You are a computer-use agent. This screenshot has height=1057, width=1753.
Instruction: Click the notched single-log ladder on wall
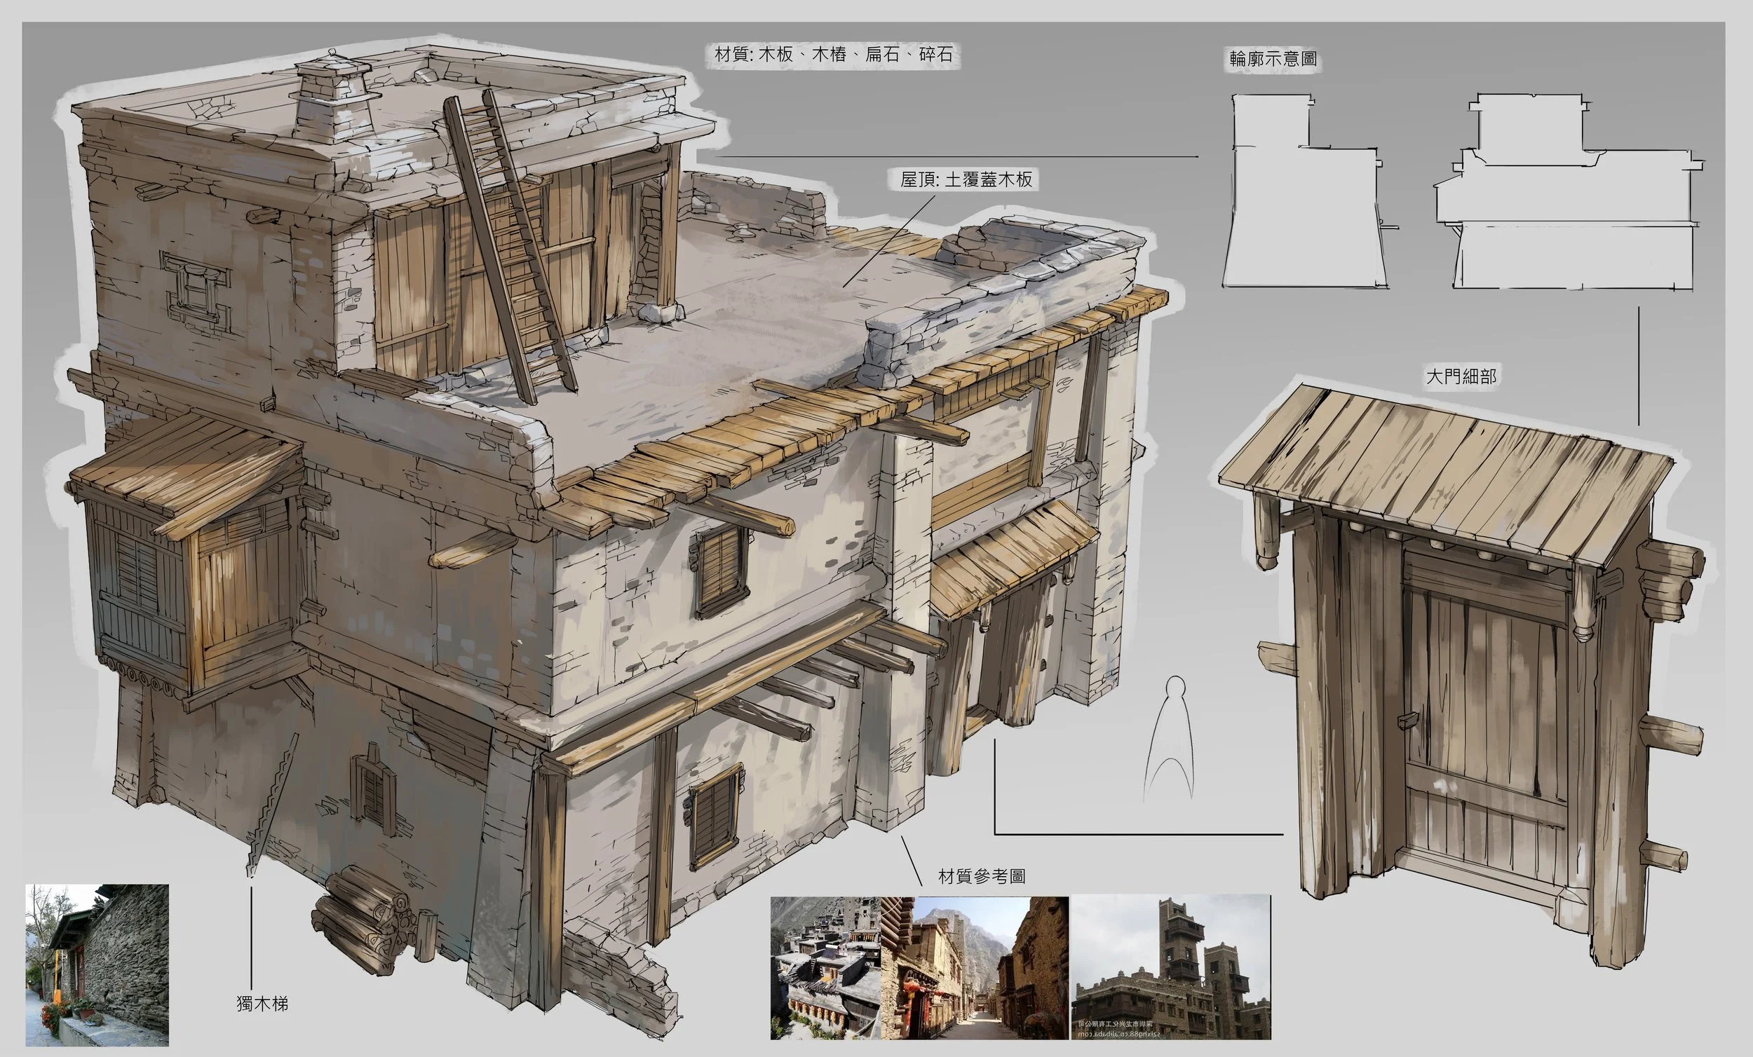pos(272,807)
